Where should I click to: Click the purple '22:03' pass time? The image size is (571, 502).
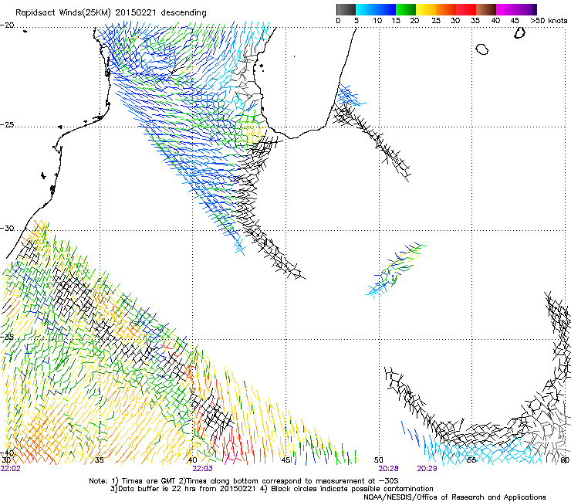click(x=202, y=468)
